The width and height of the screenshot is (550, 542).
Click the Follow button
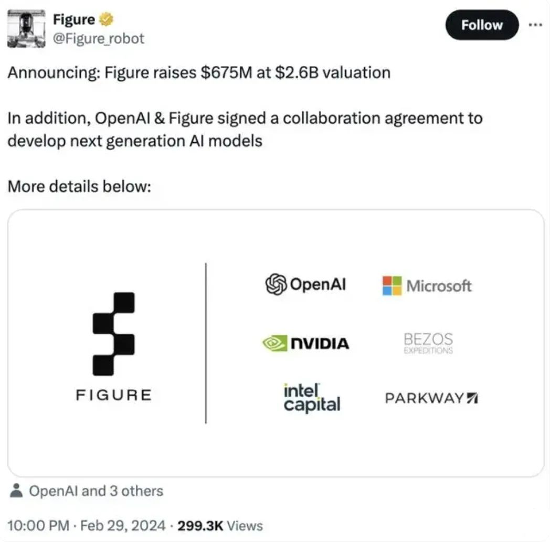(x=482, y=25)
